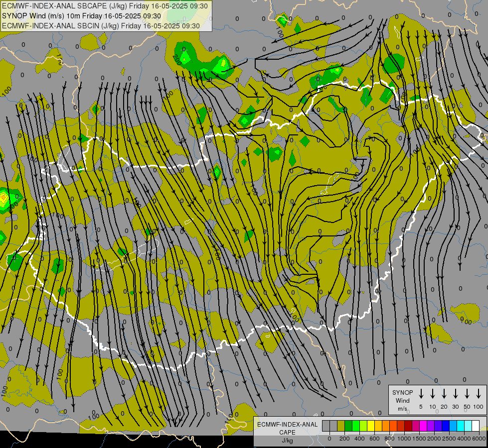Click the 1500 tick label on CAPE scale
Image resolution: width=488 pixels, height=448 pixels.
(419, 439)
